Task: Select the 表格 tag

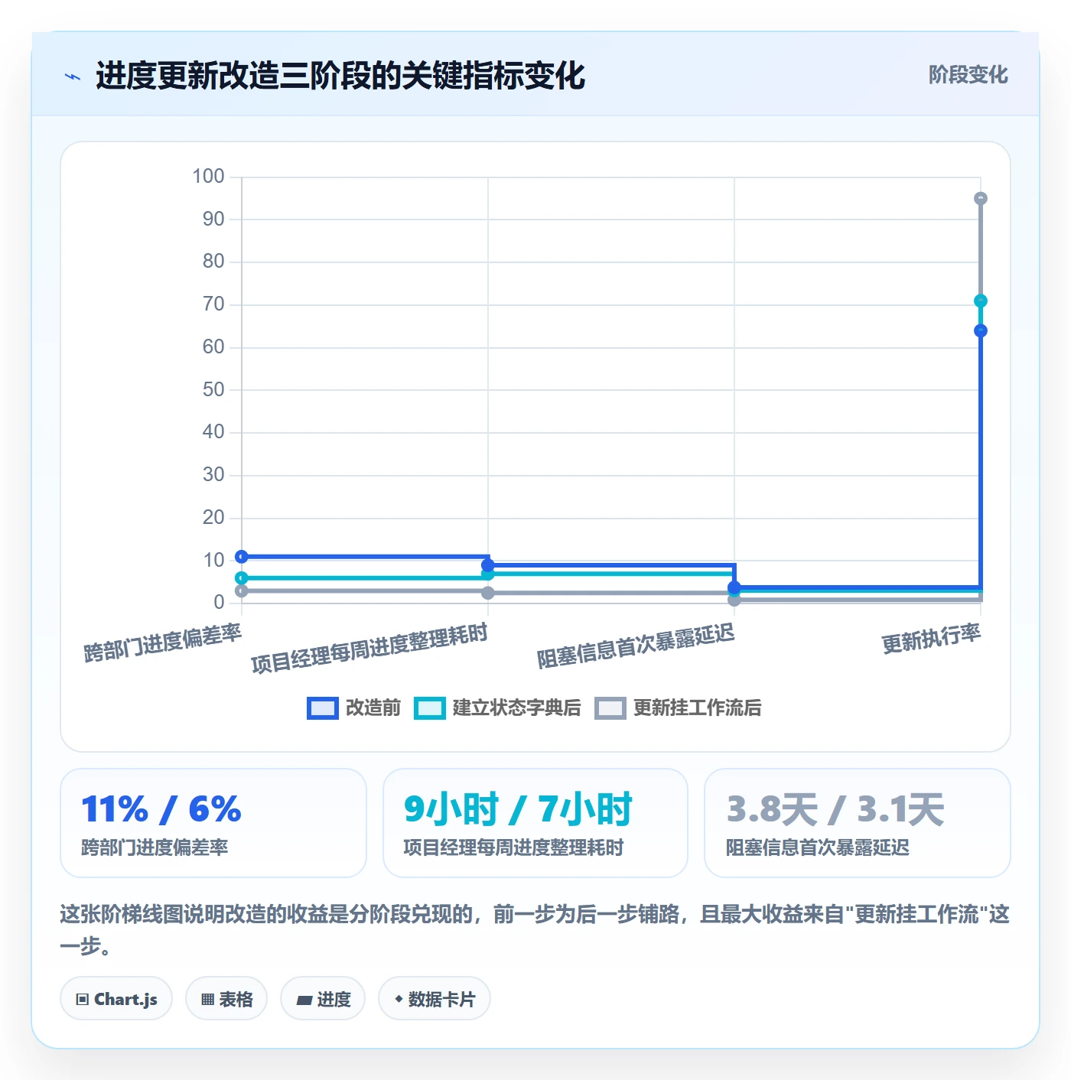Action: pos(226,999)
